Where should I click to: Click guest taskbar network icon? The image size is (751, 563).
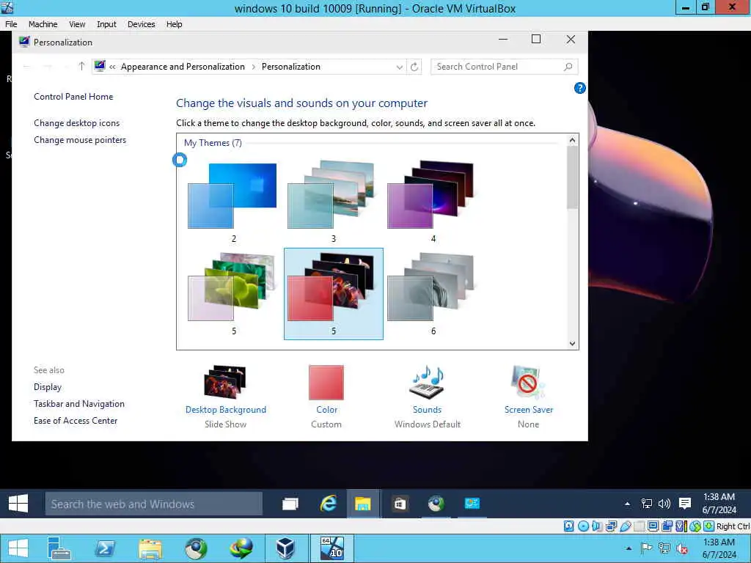647,504
